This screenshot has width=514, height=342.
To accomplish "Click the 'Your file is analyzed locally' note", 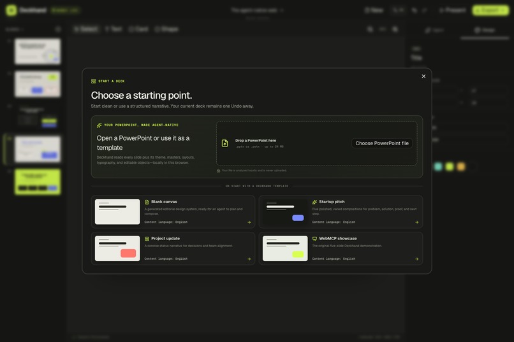I will 254,171.
